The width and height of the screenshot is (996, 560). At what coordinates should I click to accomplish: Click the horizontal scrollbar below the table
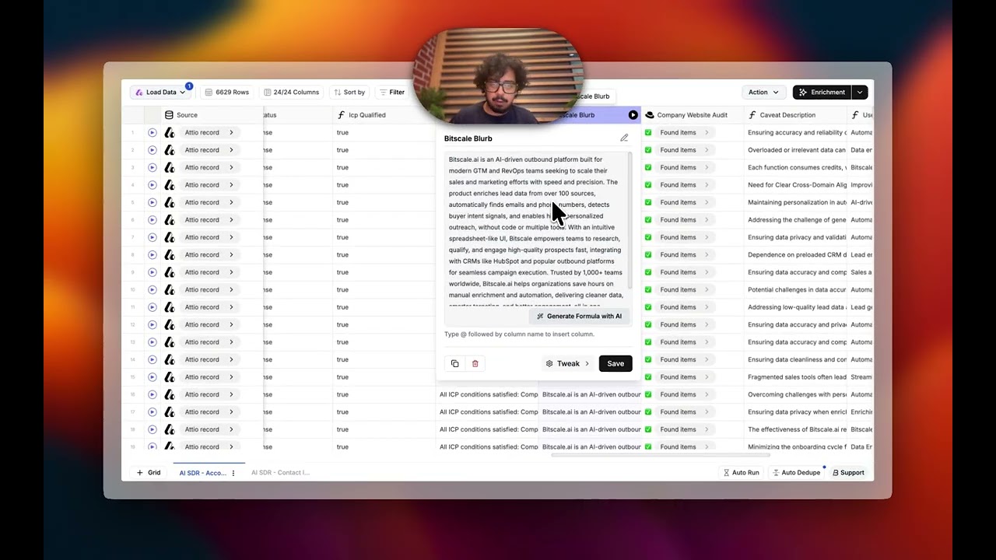coord(660,454)
